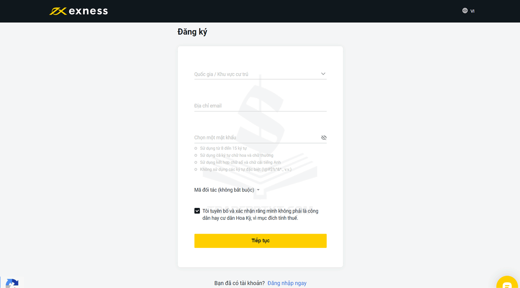Click the Chọn một mật khẩu field
Image resolution: width=520 pixels, height=288 pixels.
[x=256, y=138]
